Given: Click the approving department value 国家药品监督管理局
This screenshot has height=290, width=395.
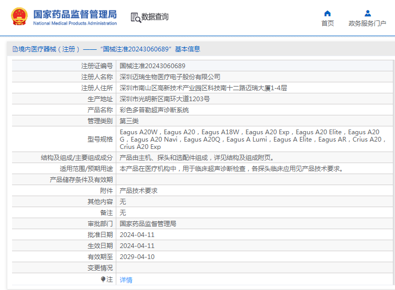Looking at the screenshot, I should 148,224.
